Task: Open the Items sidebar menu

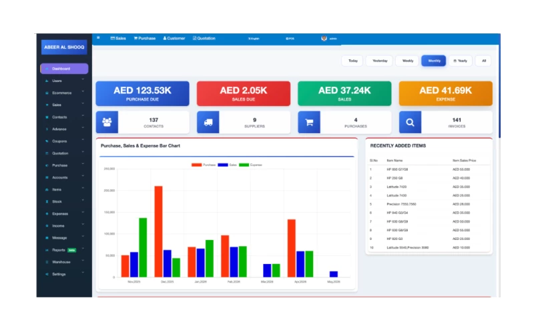Action: coord(64,190)
